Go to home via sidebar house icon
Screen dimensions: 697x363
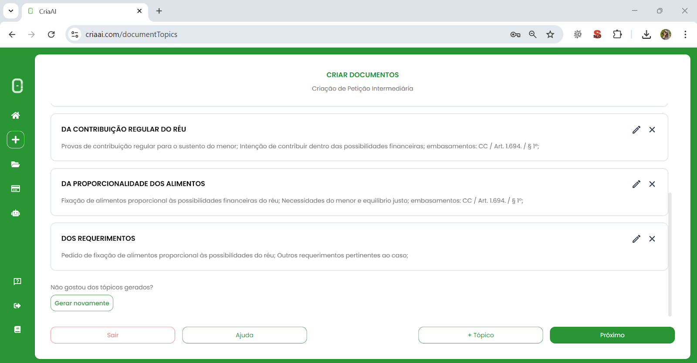click(x=16, y=115)
